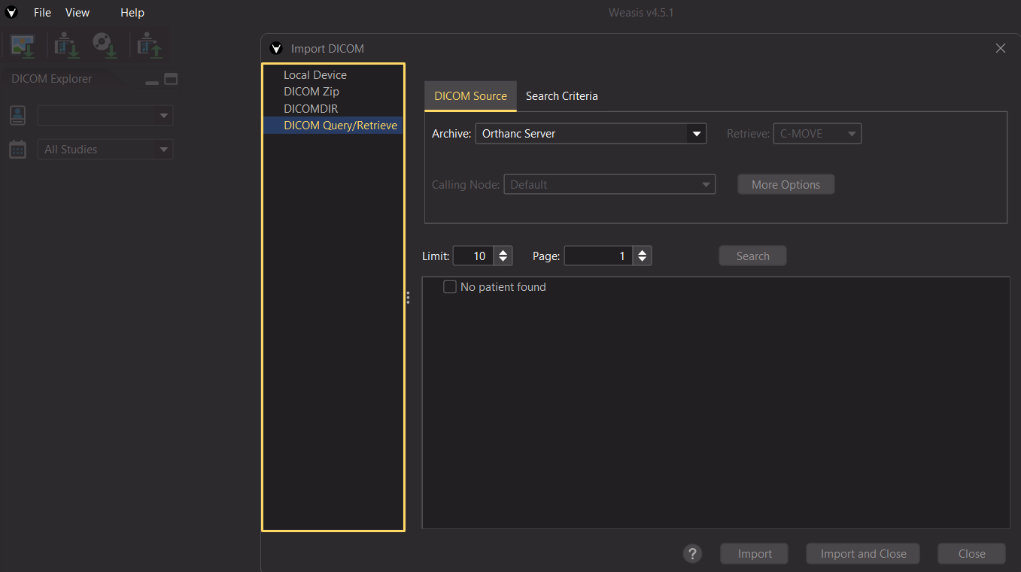Screen dimensions: 1021x572
Task: Click the import from CD toolbar icon
Action: point(105,45)
